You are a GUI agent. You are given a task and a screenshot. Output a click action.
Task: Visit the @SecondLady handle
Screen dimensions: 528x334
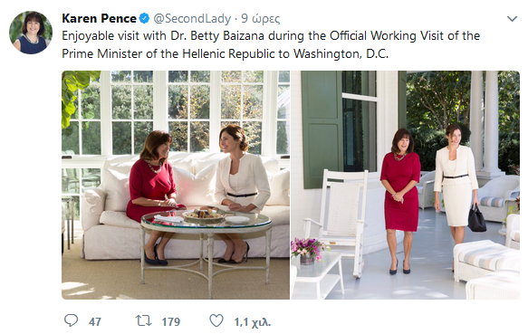click(x=192, y=18)
